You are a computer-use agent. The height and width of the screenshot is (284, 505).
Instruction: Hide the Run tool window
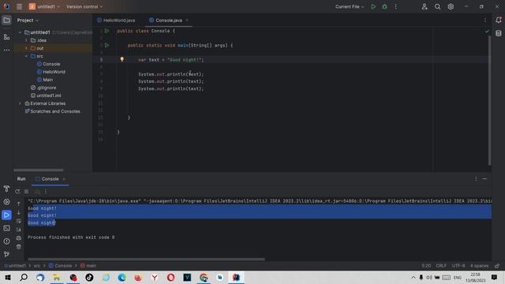(484, 179)
